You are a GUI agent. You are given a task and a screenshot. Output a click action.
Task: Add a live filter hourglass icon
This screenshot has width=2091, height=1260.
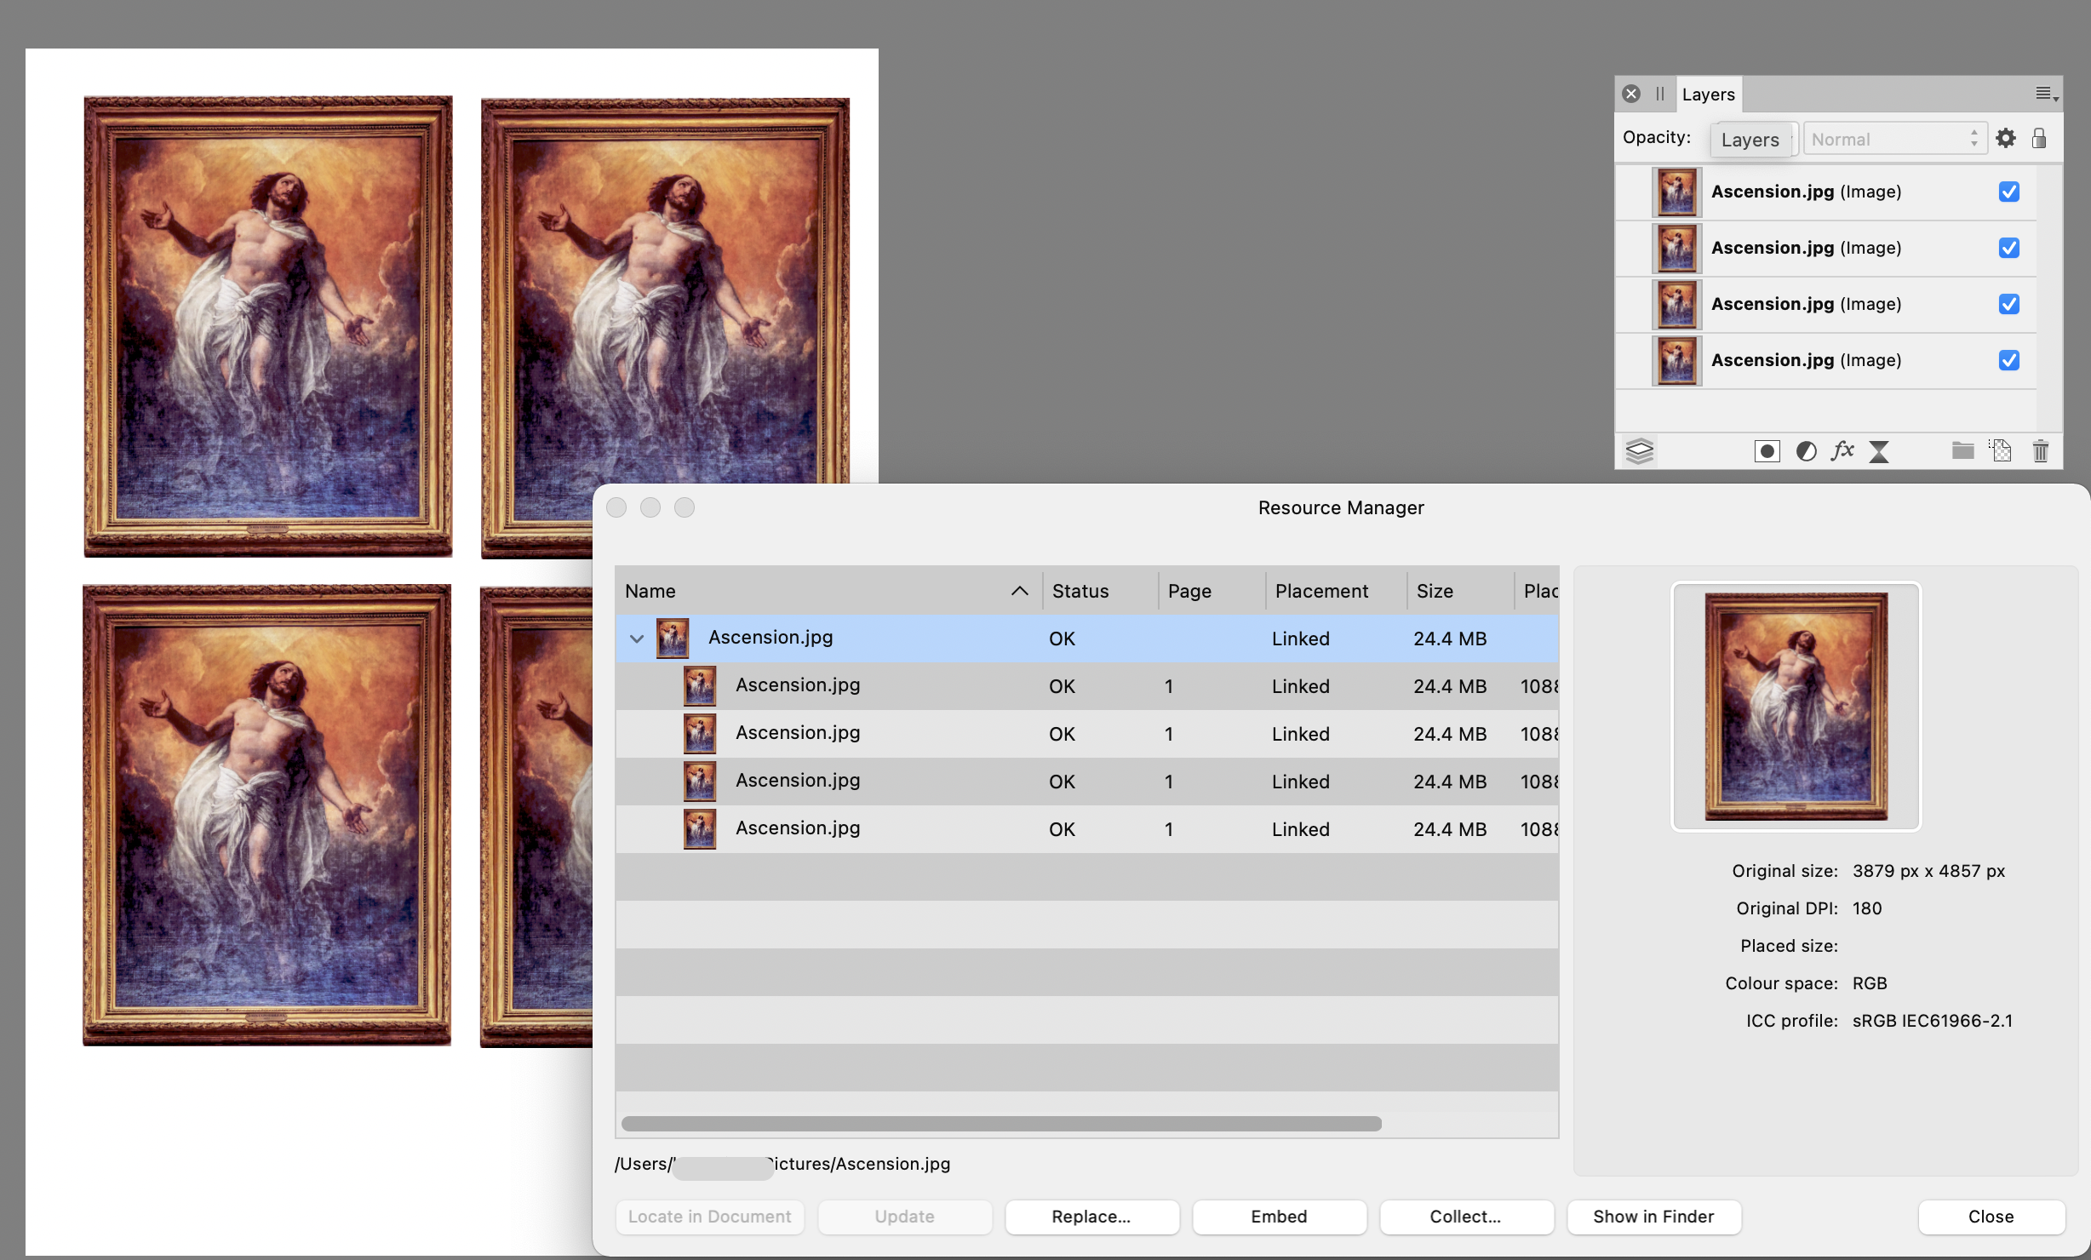1879,451
